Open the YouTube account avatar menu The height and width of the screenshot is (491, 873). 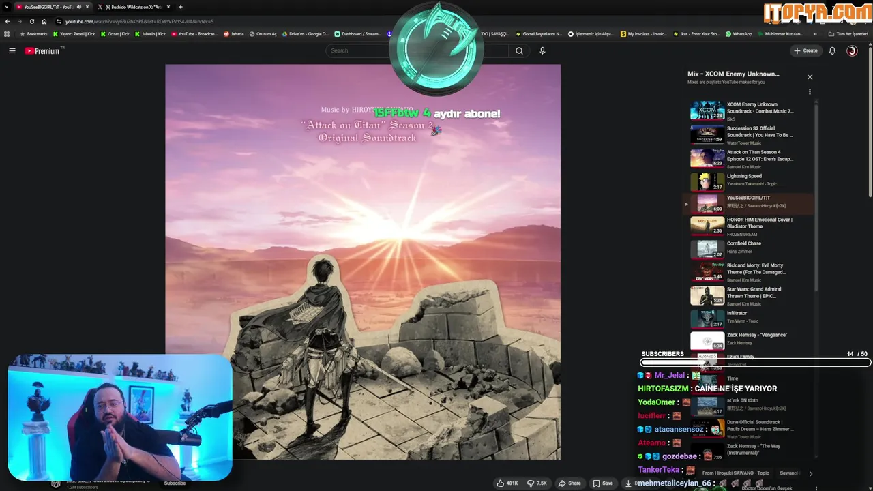coord(852,50)
